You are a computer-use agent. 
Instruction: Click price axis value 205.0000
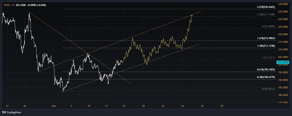point(283,57)
